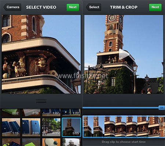This screenshot has width=165, height=146.
Task: Click the trim slider handle
Action: coord(162,108)
